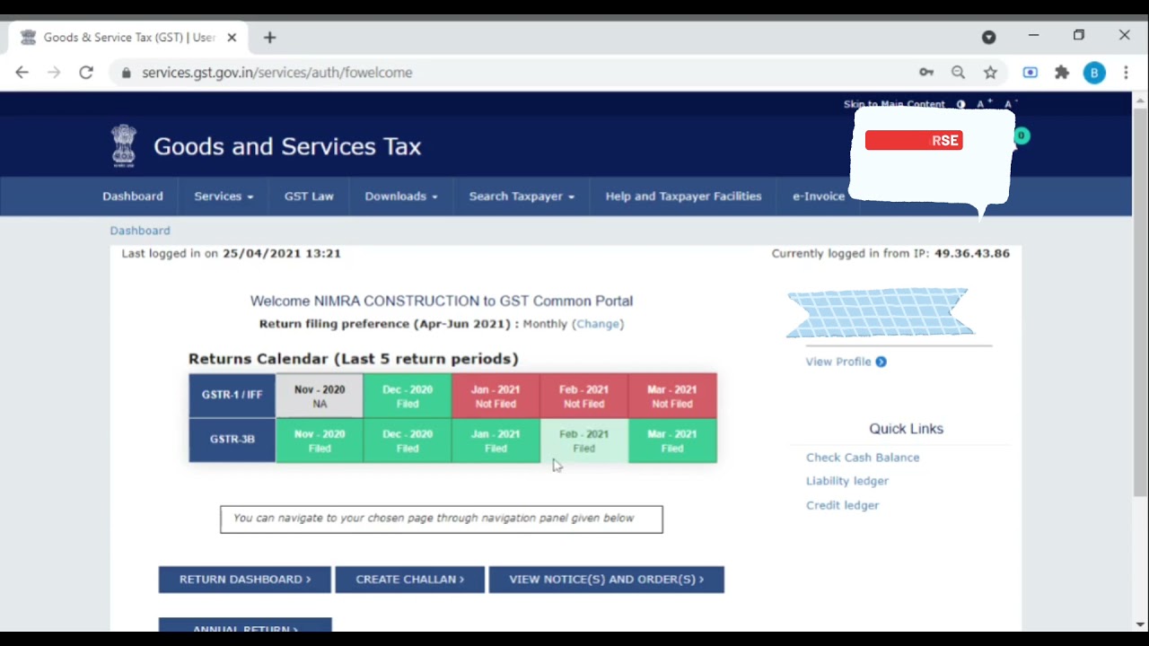Click the page vertical scrollbar thumb
Viewport: 1149px width, 646px height.
(1140, 302)
